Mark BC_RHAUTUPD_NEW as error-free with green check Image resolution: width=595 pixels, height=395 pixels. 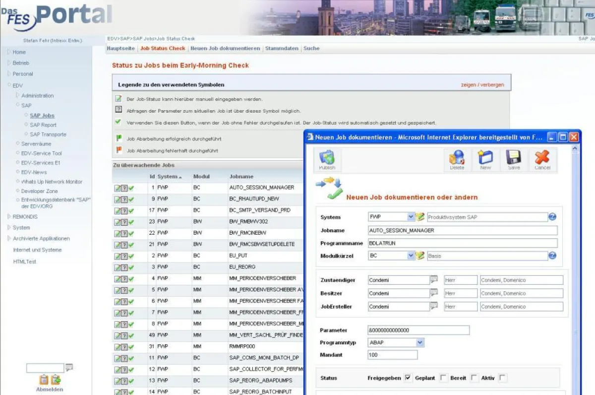point(130,198)
